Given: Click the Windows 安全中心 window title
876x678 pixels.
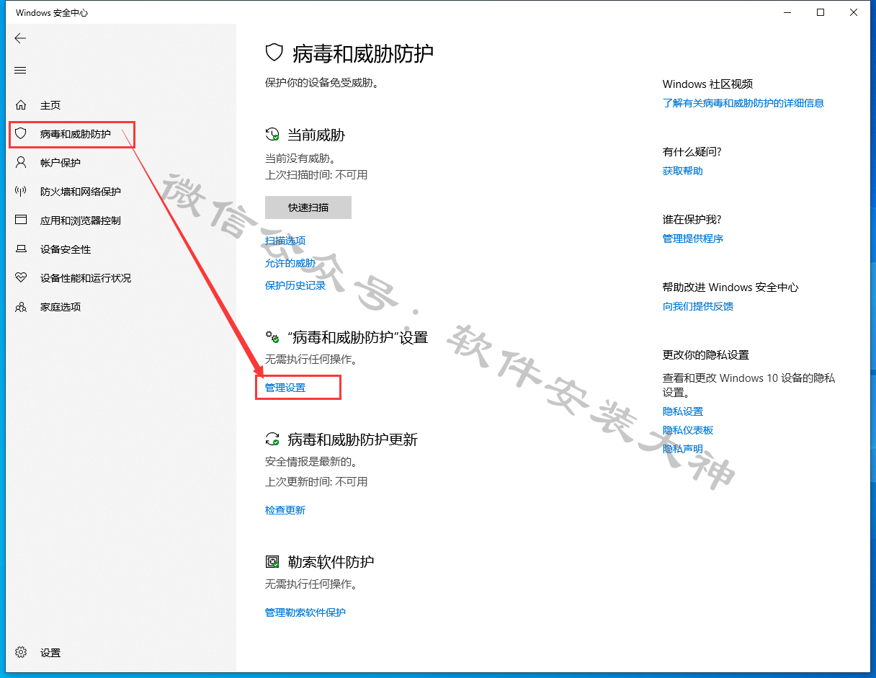Looking at the screenshot, I should [52, 13].
